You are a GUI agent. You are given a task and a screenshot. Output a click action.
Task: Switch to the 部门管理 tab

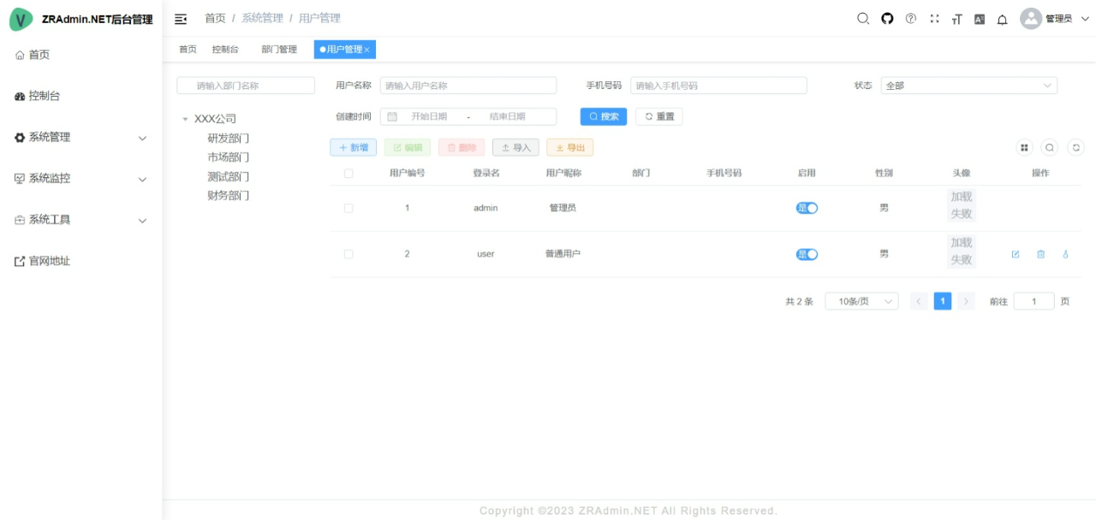click(278, 49)
